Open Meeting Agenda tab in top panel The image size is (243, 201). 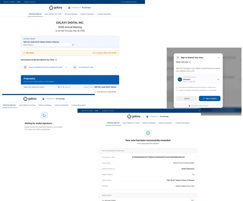coord(35,14)
